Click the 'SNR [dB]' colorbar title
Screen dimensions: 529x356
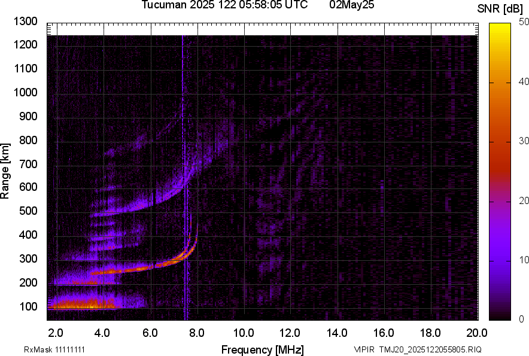(500, 9)
